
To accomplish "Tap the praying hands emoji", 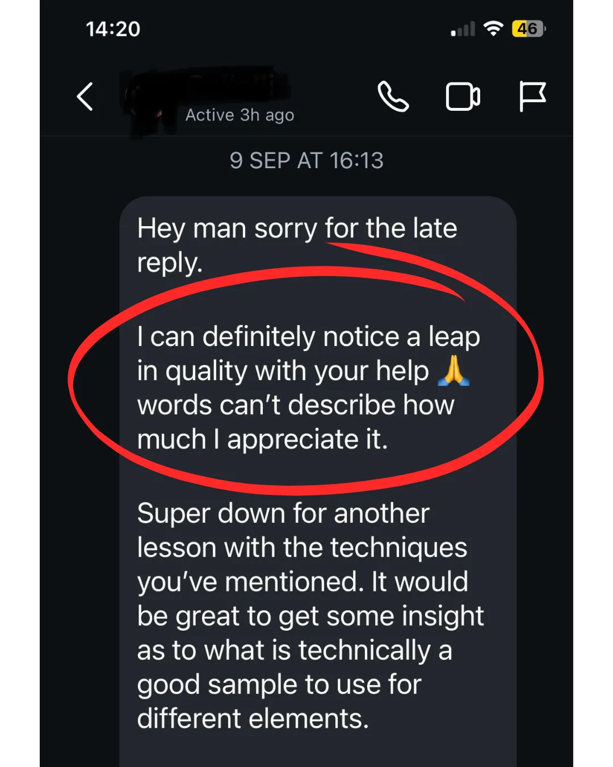I will (x=454, y=371).
